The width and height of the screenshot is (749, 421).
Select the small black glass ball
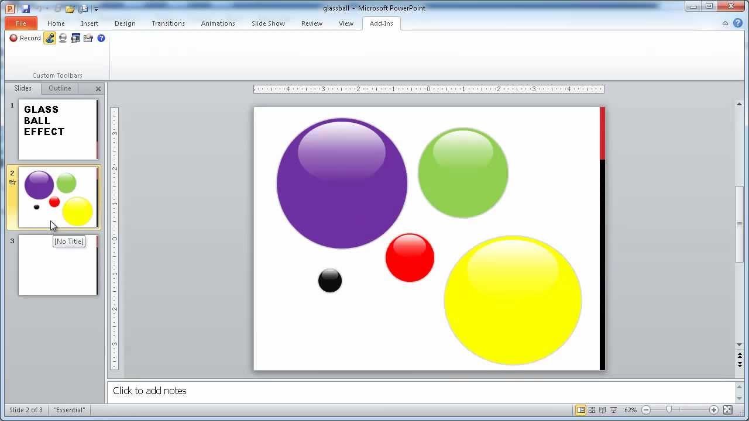click(x=330, y=281)
